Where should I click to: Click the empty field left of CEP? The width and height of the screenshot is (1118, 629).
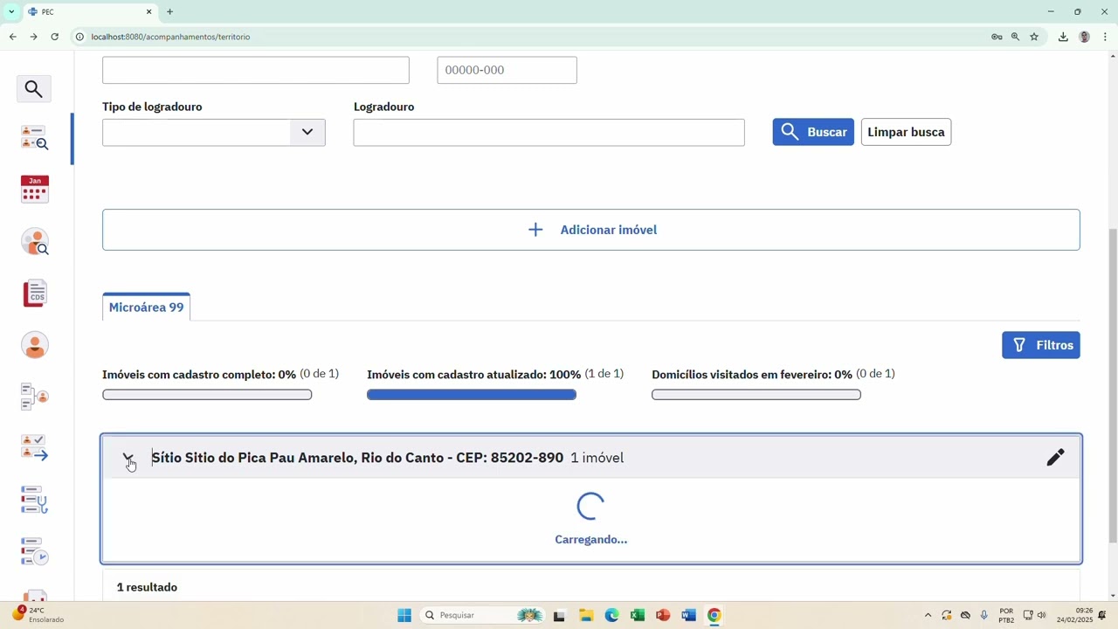pyautogui.click(x=256, y=70)
